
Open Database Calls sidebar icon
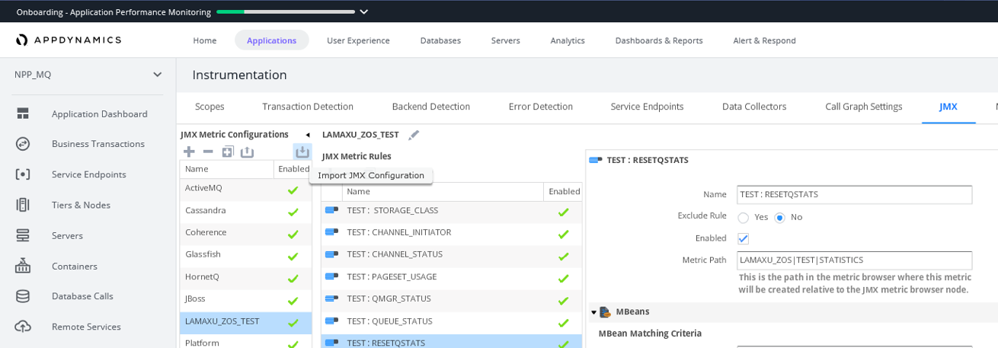(x=23, y=296)
